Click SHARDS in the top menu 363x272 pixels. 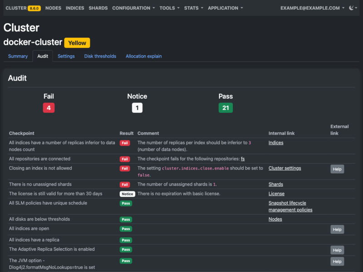[98, 8]
